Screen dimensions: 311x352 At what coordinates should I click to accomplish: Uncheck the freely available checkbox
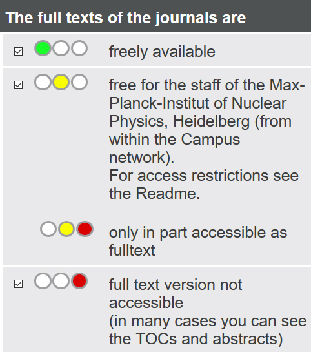(x=18, y=52)
